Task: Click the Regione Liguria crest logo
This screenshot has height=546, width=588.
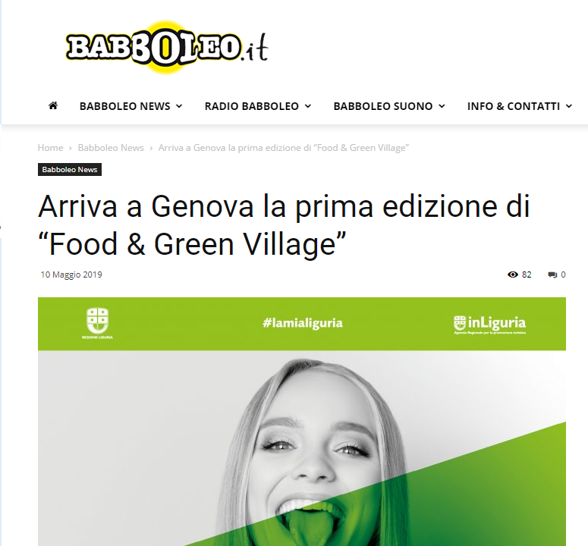Action: [98, 323]
